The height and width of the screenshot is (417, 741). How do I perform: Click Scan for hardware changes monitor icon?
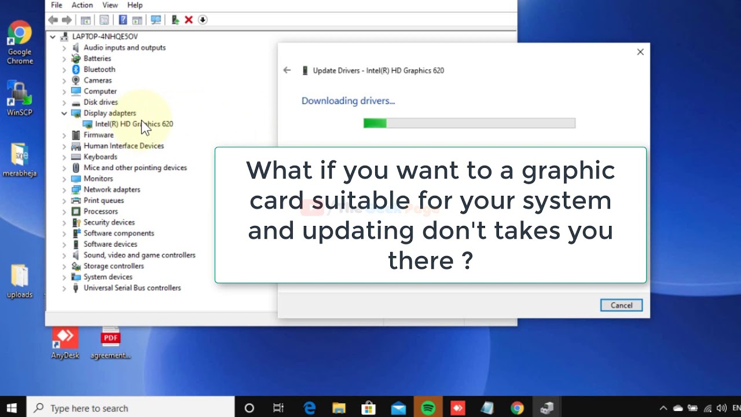tap(156, 20)
